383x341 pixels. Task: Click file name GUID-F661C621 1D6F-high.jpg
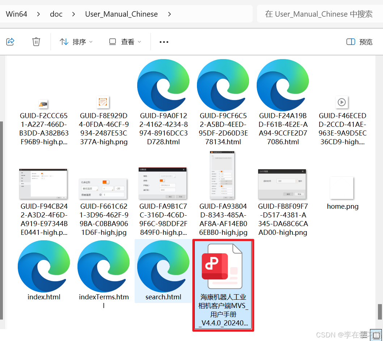104,219
